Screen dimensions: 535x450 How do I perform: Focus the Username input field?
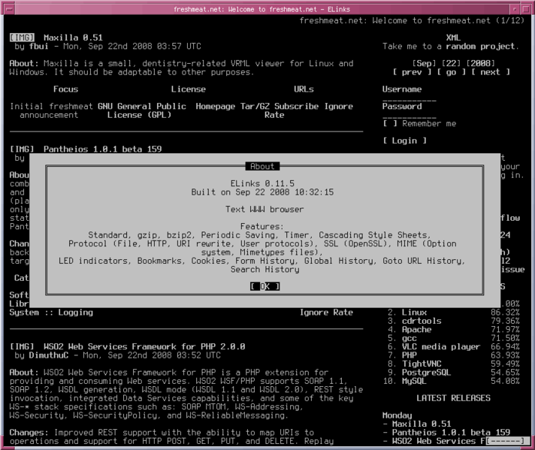[409, 98]
